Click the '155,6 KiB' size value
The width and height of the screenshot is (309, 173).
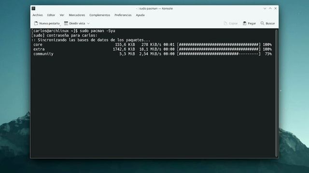point(125,45)
